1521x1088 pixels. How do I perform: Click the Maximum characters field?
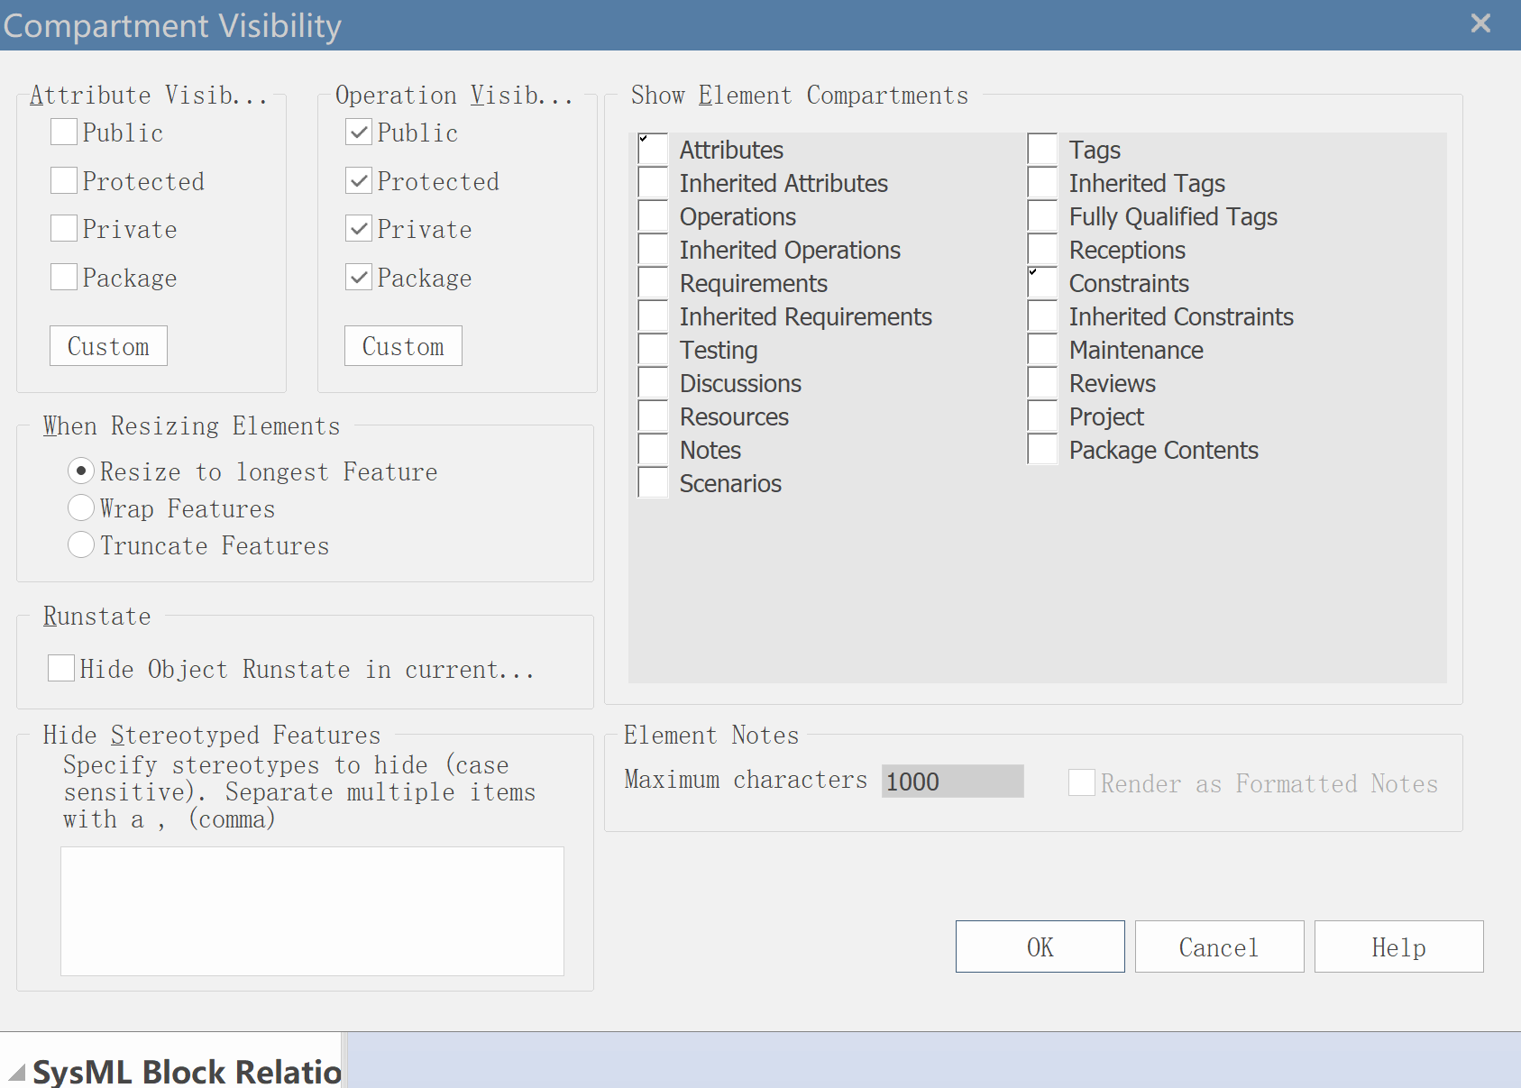coord(952,781)
